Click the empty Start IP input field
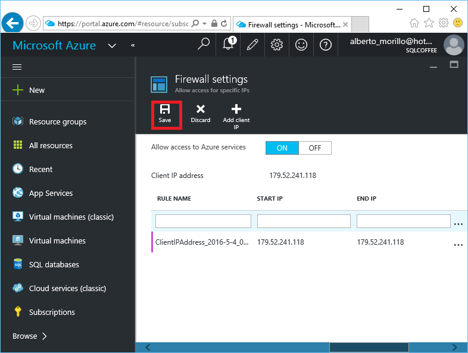The height and width of the screenshot is (353, 468). point(304,221)
